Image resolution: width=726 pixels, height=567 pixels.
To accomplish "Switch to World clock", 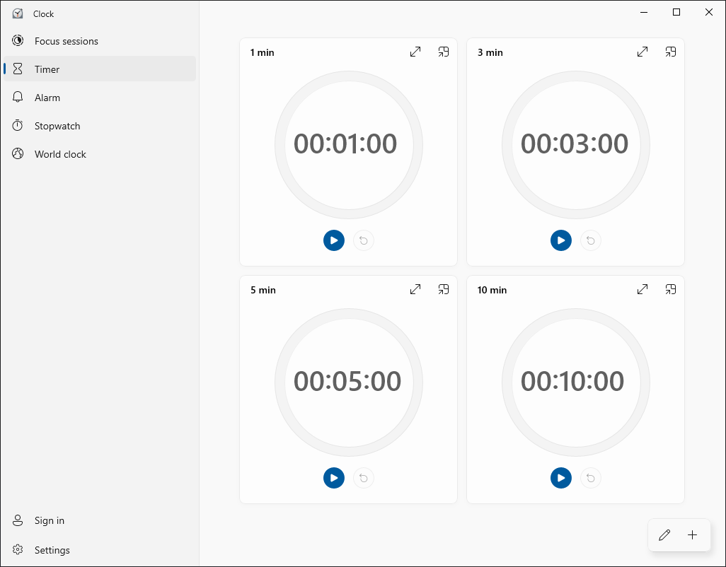I will pos(100,154).
